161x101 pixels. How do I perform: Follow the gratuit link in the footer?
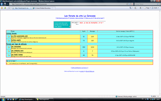coord(82,71)
